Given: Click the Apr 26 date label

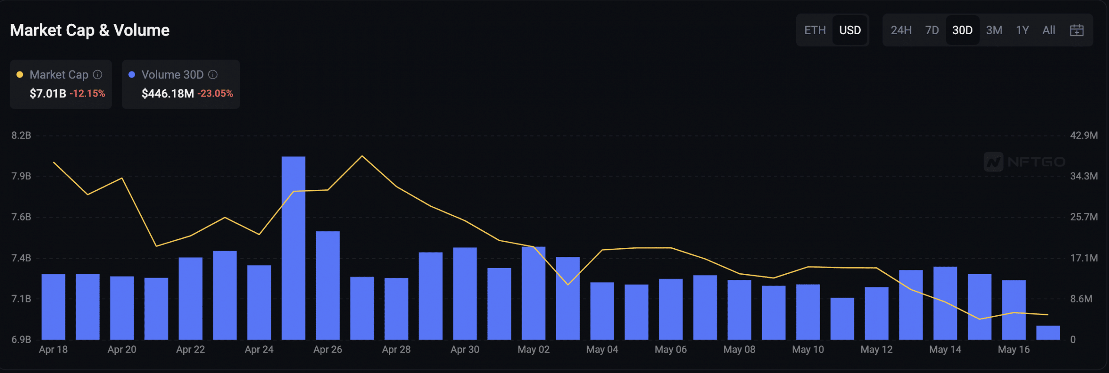Looking at the screenshot, I should click(328, 349).
